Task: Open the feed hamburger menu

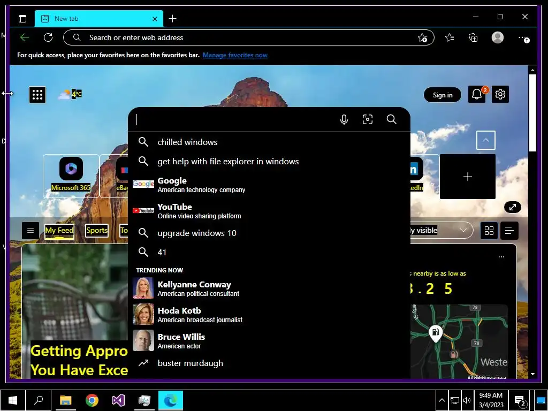Action: click(31, 230)
